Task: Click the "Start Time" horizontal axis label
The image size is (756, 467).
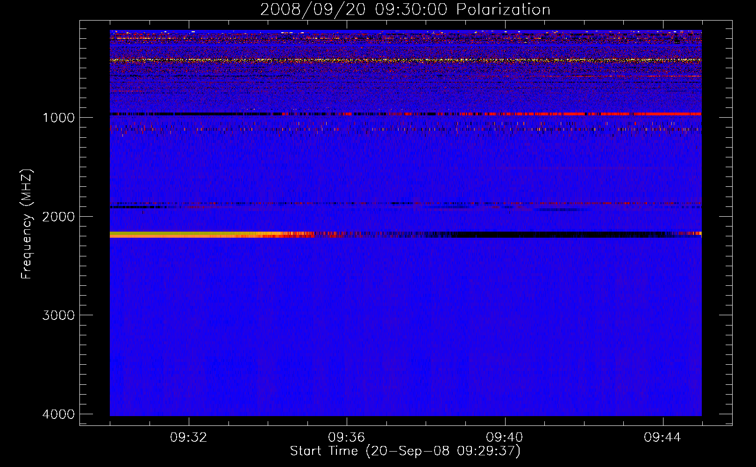Action: (405, 451)
